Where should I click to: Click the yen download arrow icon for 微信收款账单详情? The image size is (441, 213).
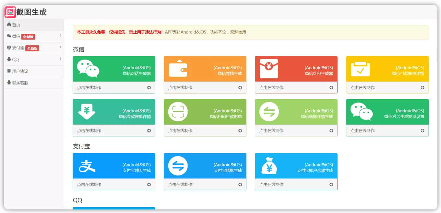pyautogui.click(x=87, y=112)
